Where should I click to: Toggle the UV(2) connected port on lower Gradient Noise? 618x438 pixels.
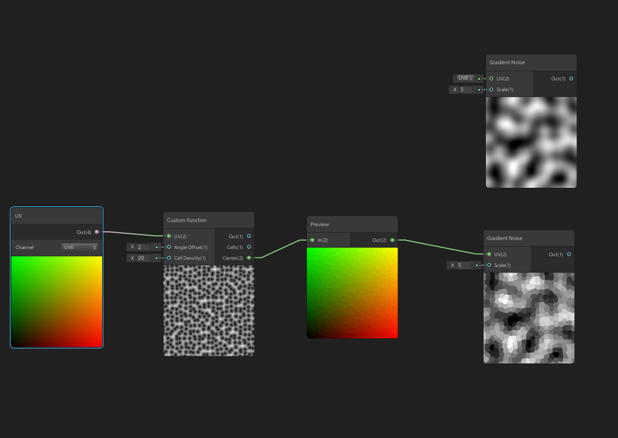(x=489, y=254)
